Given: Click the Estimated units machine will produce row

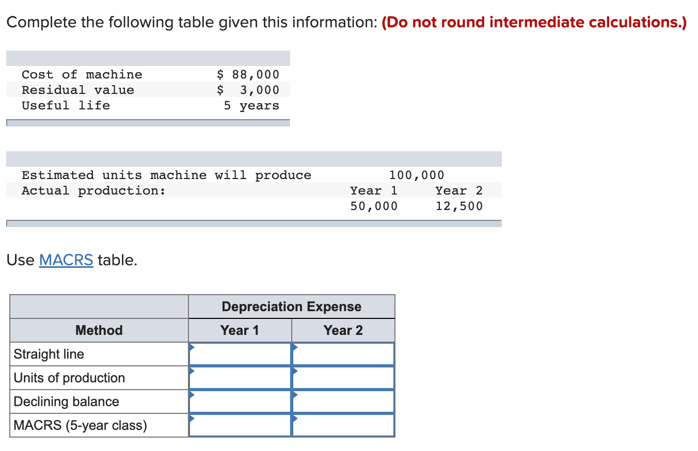Looking at the screenshot, I should pyautogui.click(x=166, y=175).
